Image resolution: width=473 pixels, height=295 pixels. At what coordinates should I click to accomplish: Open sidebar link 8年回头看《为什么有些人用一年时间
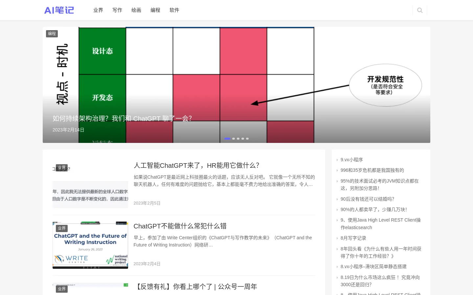(381, 252)
